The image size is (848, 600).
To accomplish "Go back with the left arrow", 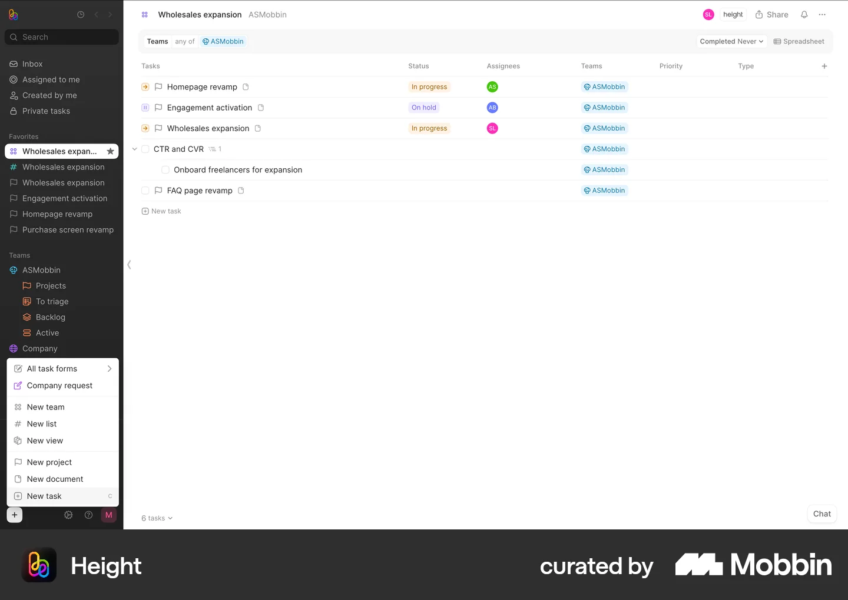I will coord(96,15).
